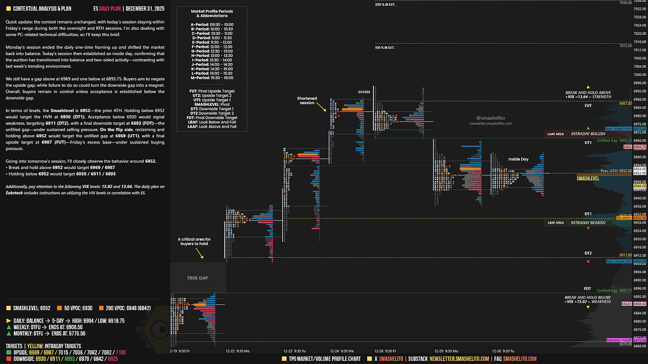Click the FUT target label
Viewport: 648px width, 364px height.
(588, 106)
